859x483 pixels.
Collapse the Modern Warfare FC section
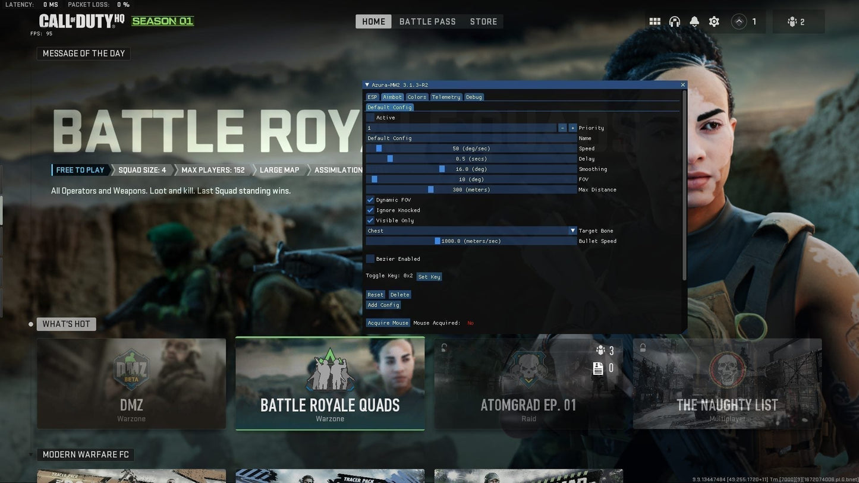pyautogui.click(x=31, y=454)
